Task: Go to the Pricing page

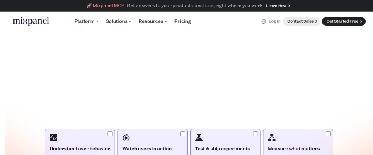Action: [x=183, y=21]
